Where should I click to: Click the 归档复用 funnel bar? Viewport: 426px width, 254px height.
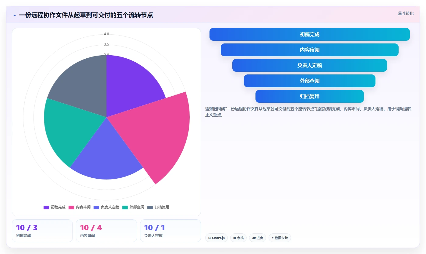click(x=309, y=96)
